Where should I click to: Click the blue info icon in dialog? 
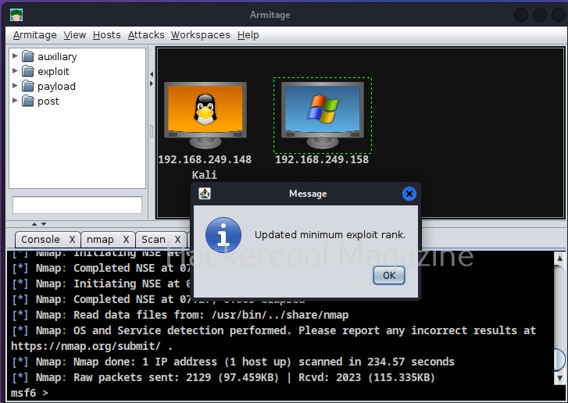223,234
